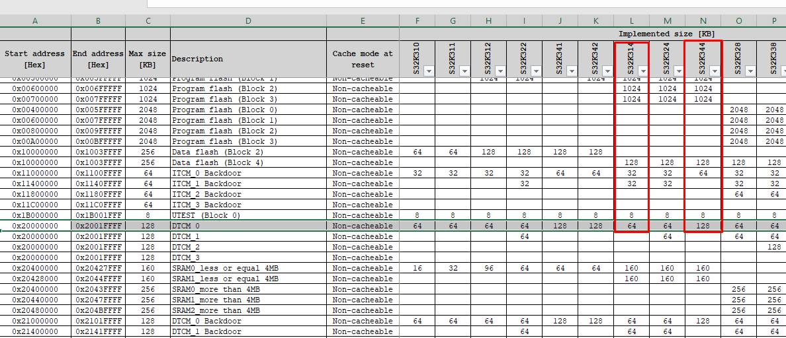Click the 'Max size [KB]' header cell
The width and height of the screenshot is (786, 338).
pos(148,59)
